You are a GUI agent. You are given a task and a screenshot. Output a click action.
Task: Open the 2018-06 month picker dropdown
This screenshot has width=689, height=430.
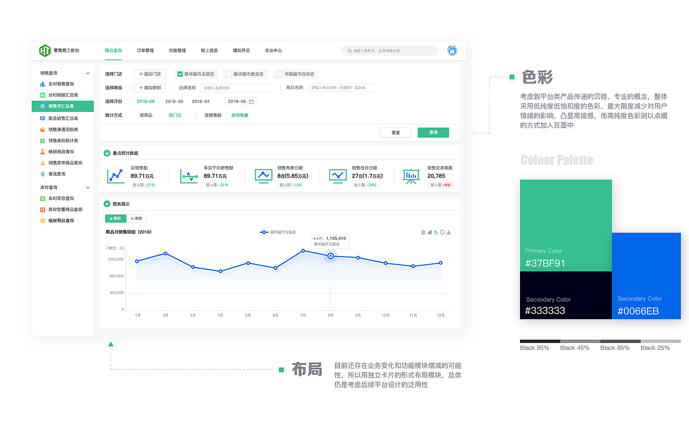pos(240,102)
